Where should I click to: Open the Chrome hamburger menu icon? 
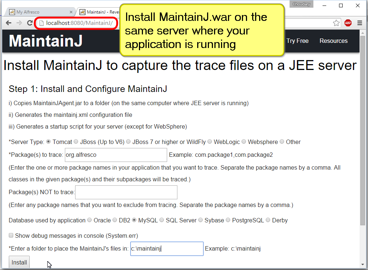(360, 23)
